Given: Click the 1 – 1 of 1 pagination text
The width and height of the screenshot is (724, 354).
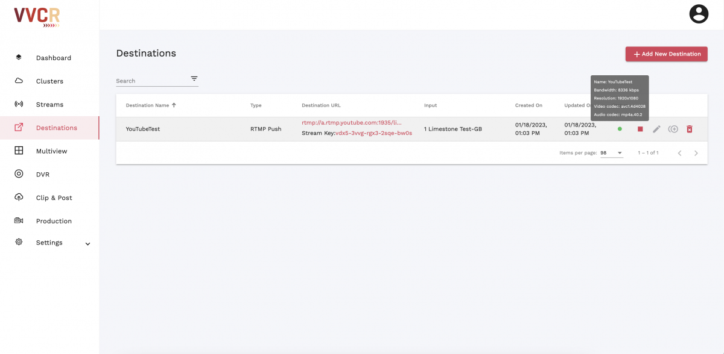Looking at the screenshot, I should click(x=648, y=153).
